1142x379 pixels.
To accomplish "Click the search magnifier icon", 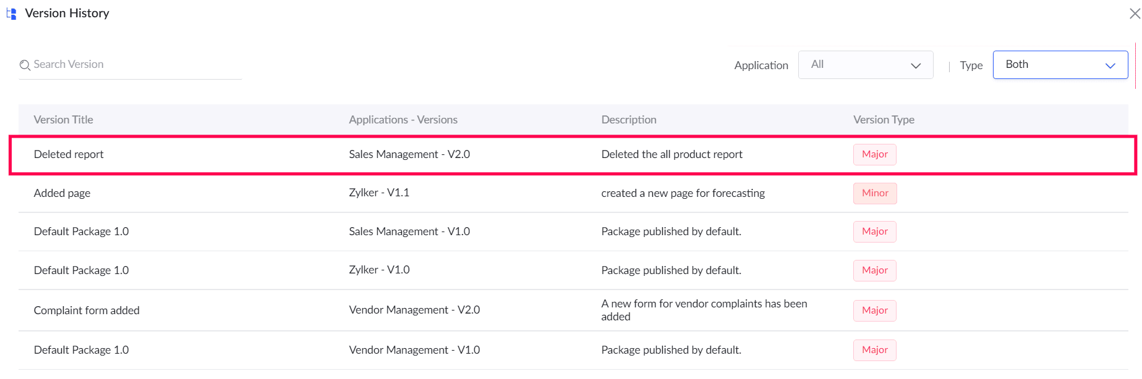I will [x=25, y=65].
